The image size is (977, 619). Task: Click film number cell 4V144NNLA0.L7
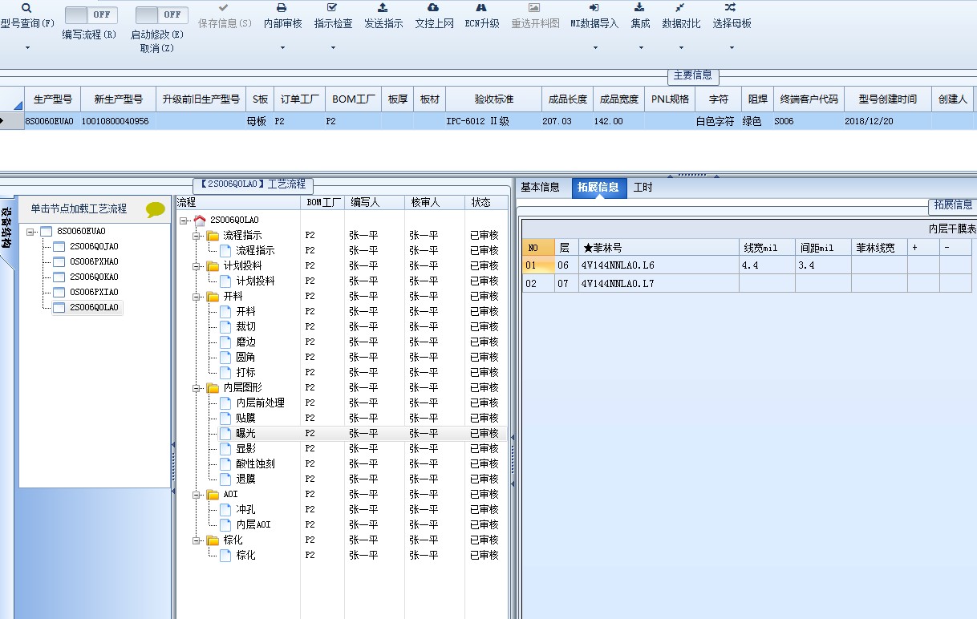[x=658, y=283]
